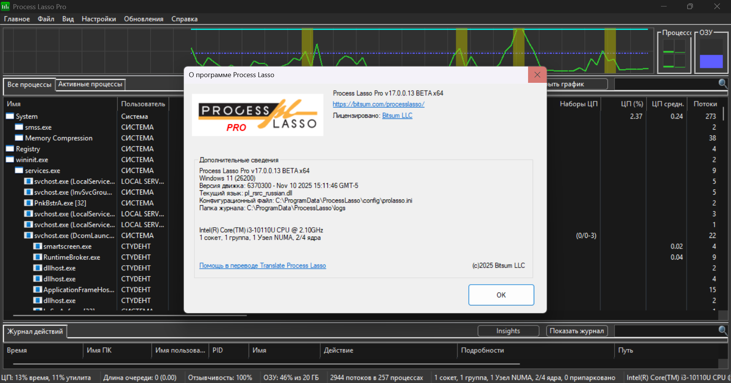Focus the action log search field
731x383 pixels.
click(666, 331)
